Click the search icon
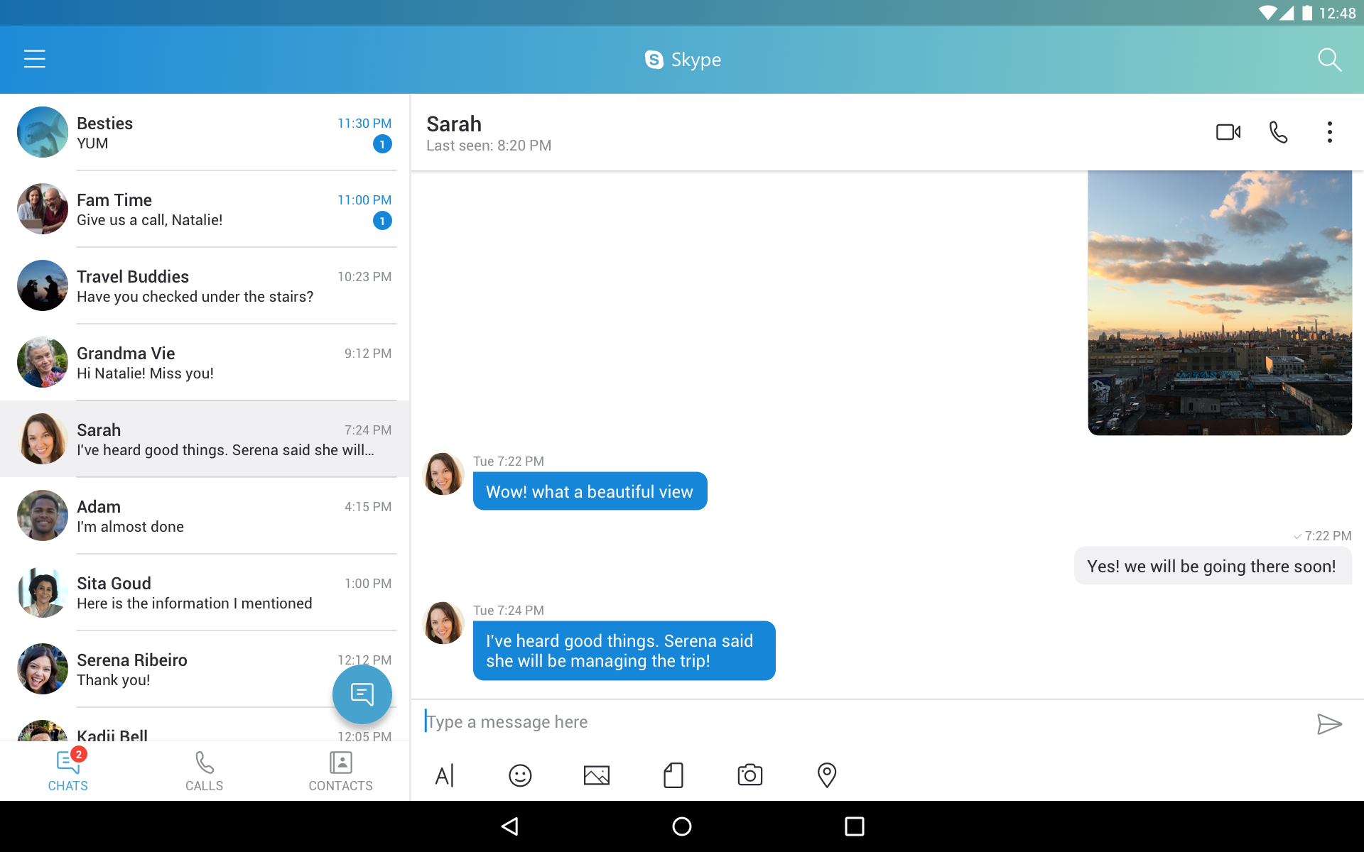1364x852 pixels. (x=1331, y=59)
